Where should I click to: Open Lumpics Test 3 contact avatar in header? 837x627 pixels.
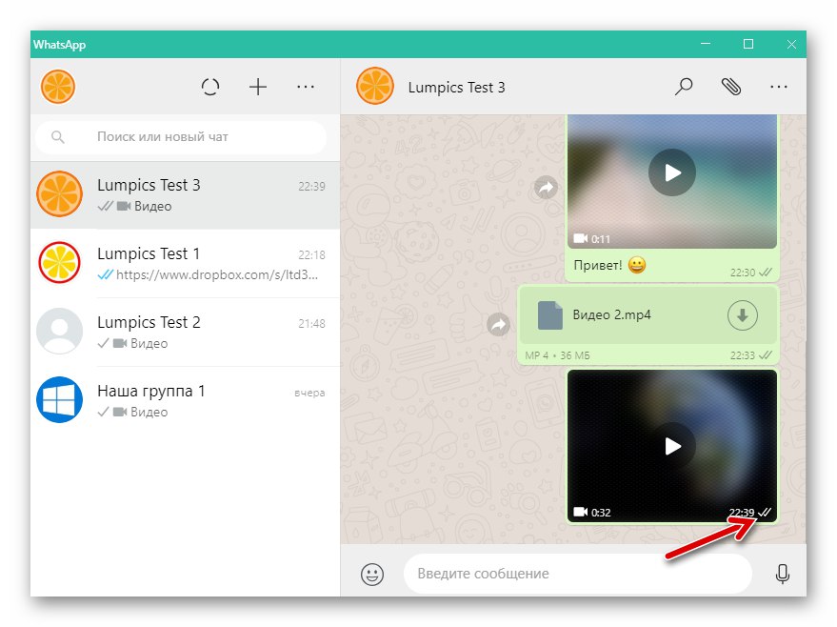point(375,86)
